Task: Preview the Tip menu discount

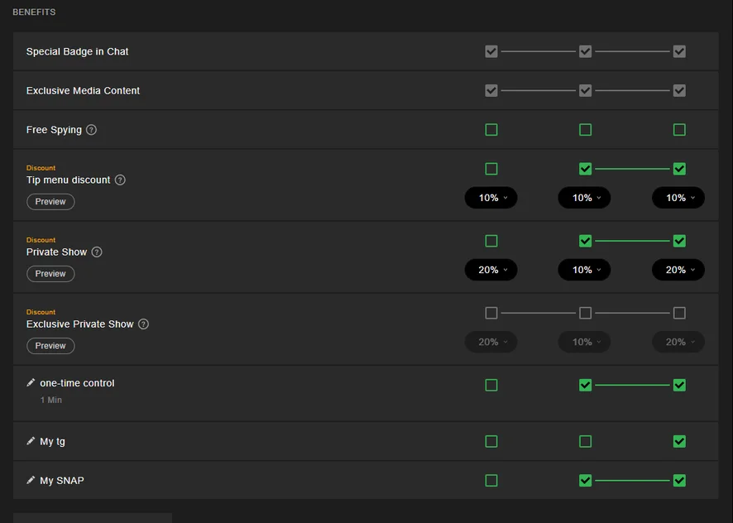Action: [x=50, y=202]
